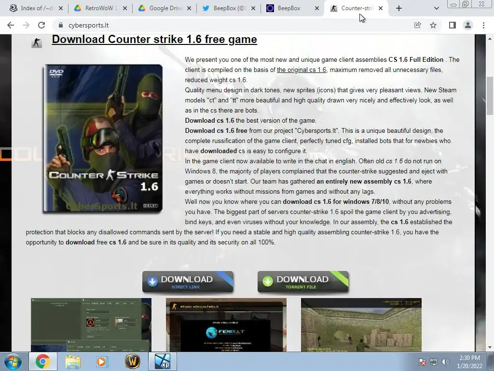Open Chrome three-dot menu
Screen dimensions: 494x371
pos(483,25)
